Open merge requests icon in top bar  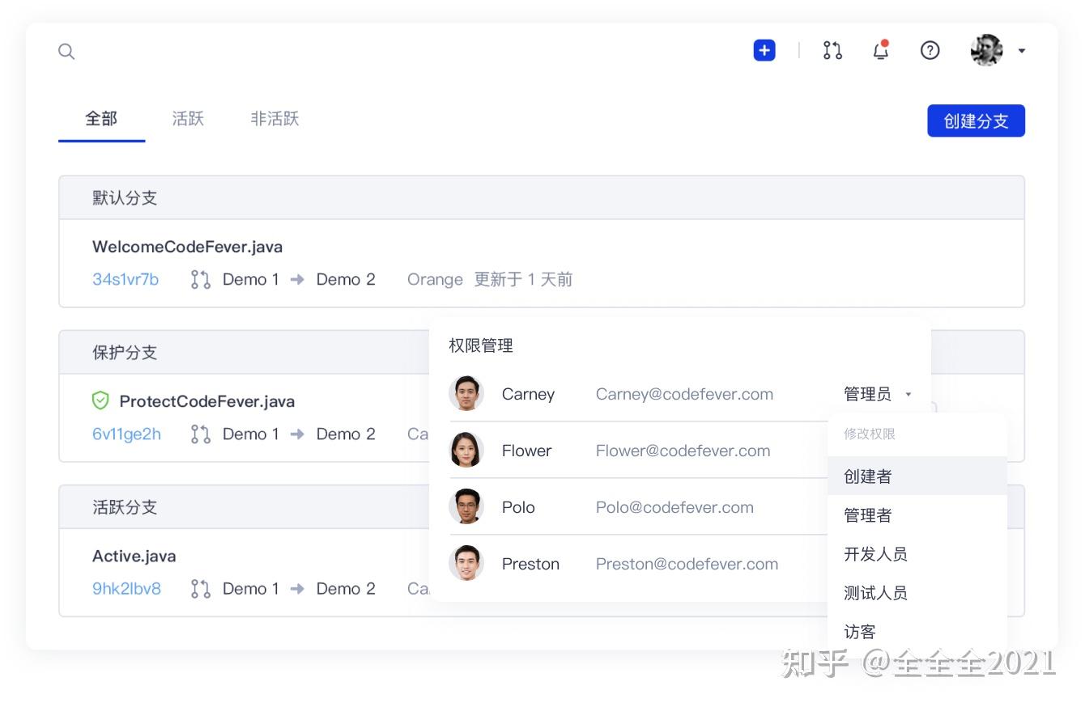[832, 50]
